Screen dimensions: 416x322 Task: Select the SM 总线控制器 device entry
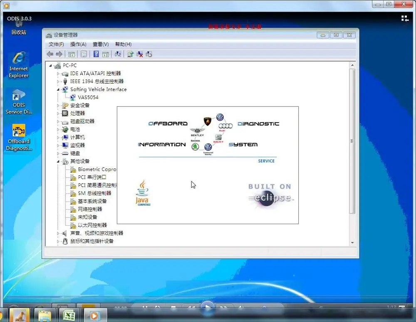pyautogui.click(x=94, y=193)
